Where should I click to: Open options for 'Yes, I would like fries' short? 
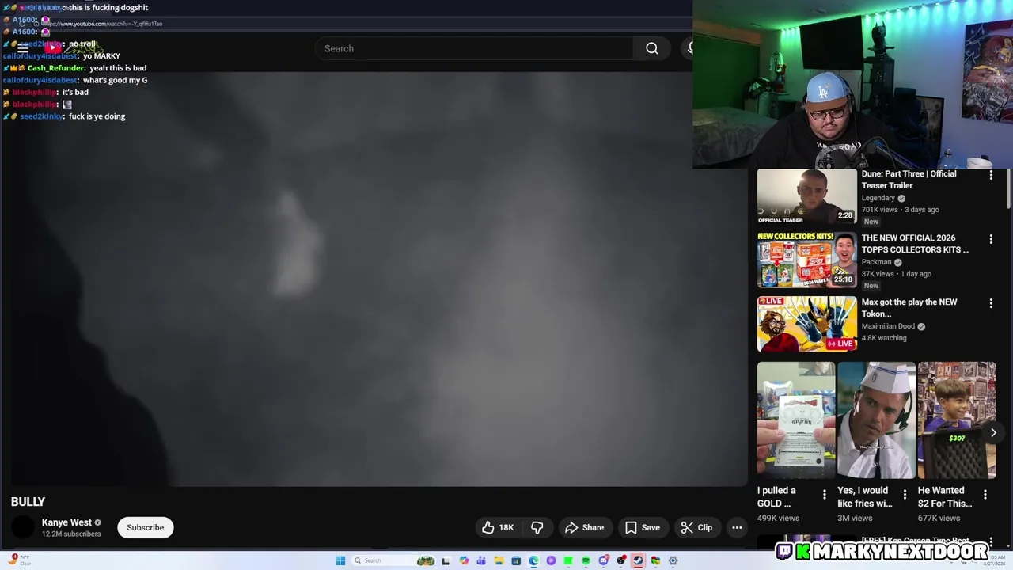point(905,495)
